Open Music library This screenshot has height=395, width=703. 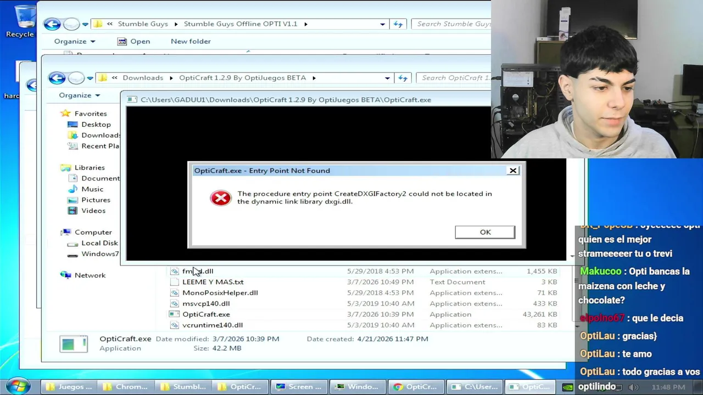(85, 189)
